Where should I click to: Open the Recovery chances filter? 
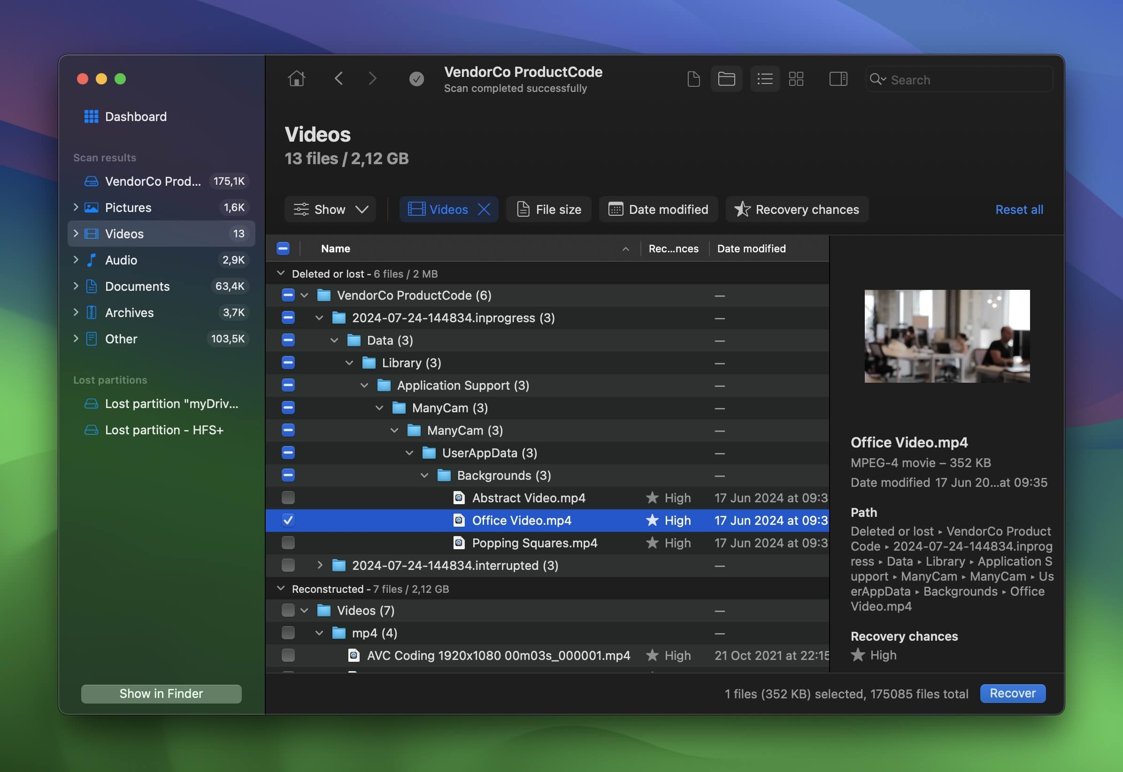797,209
